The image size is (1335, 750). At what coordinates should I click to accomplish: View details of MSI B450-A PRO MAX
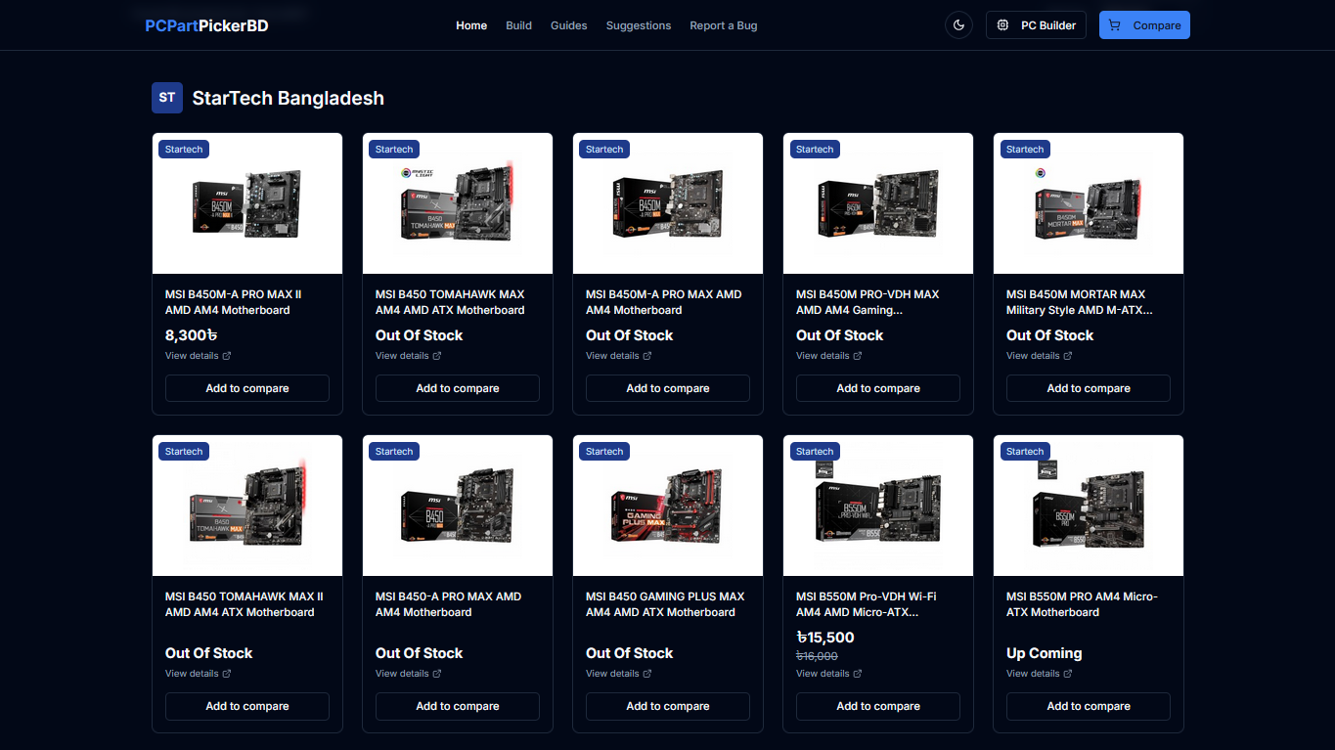409,674
